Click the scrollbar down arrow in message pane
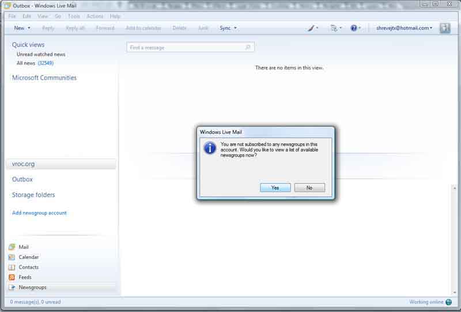The image size is (461, 312). pos(455,292)
